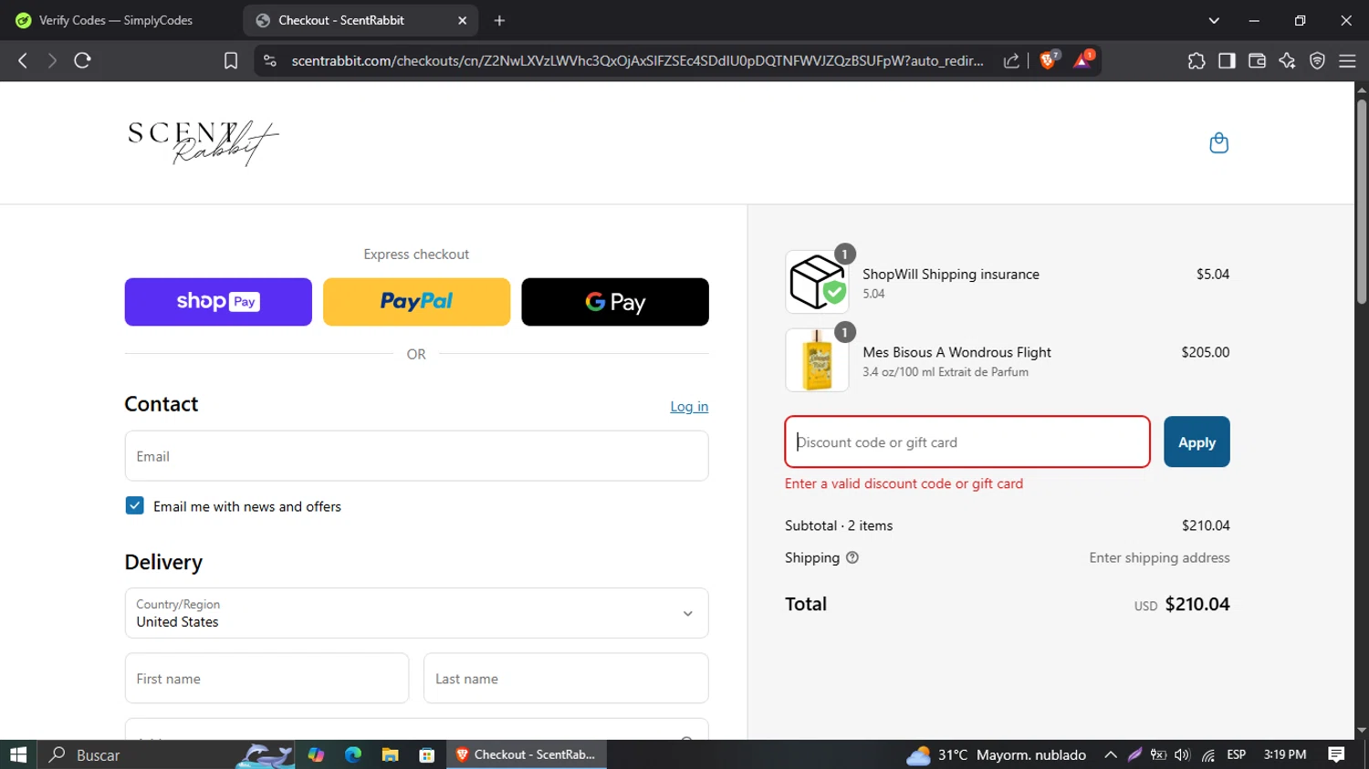1369x769 pixels.
Task: Toggle the browser sidebar panel
Action: click(1227, 60)
